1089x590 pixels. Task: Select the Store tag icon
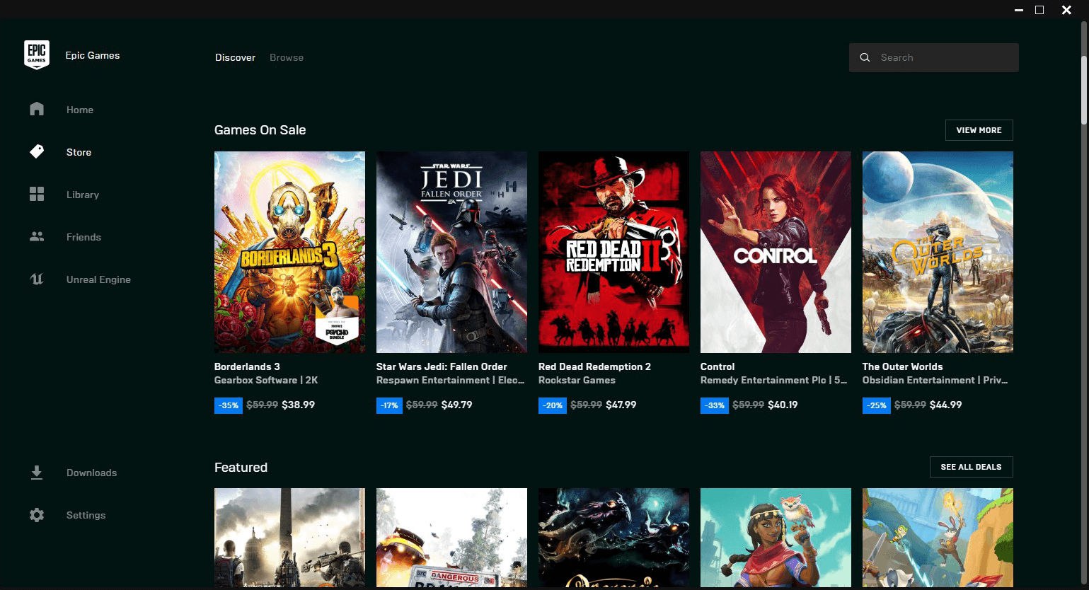(37, 151)
